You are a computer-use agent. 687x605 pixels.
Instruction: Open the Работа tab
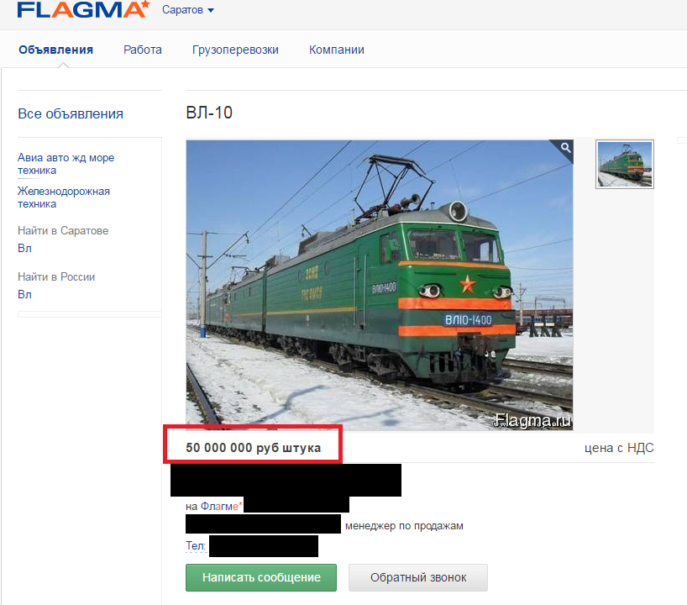pos(143,50)
